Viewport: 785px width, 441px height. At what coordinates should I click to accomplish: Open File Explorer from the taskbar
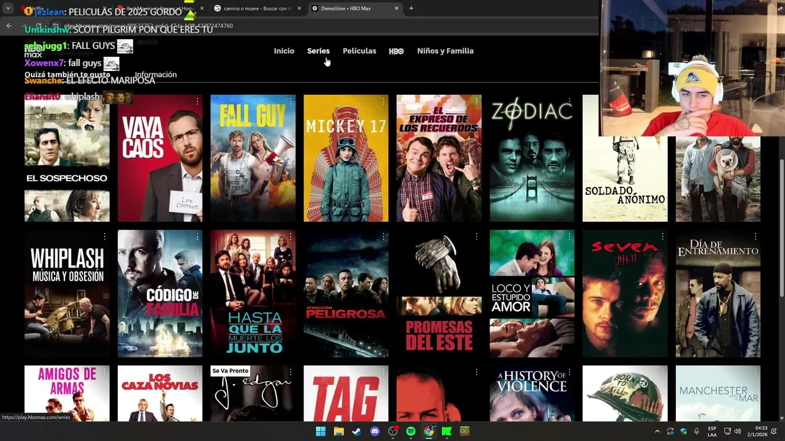[339, 431]
